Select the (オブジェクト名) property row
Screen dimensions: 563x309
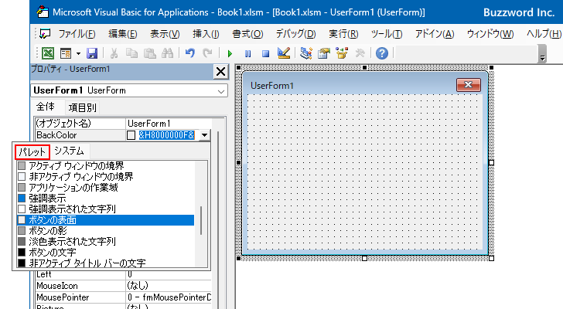coord(124,124)
